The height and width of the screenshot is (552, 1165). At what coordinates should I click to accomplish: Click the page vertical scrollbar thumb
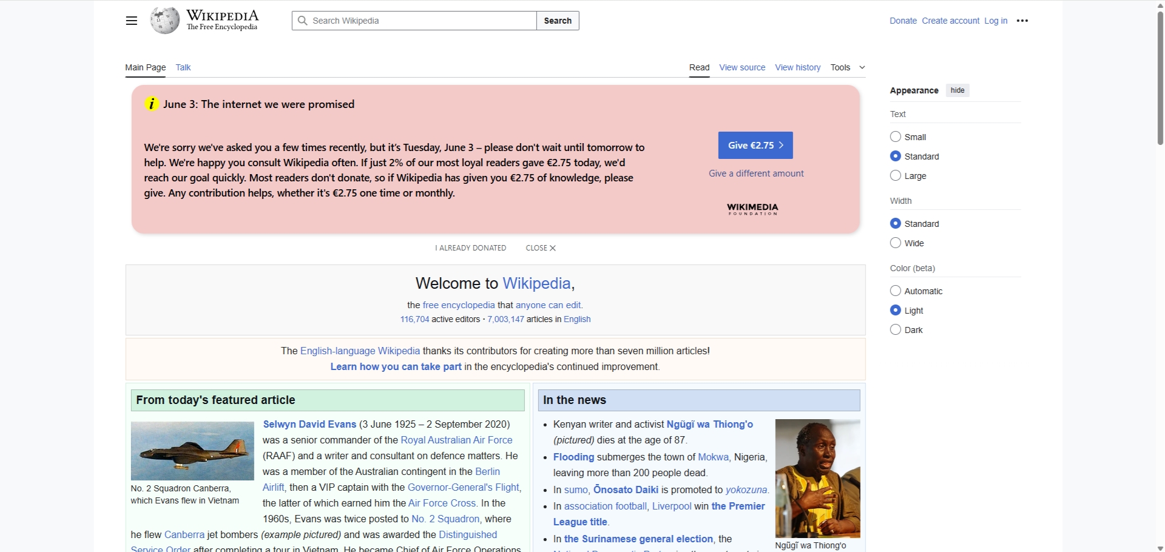click(x=1160, y=78)
